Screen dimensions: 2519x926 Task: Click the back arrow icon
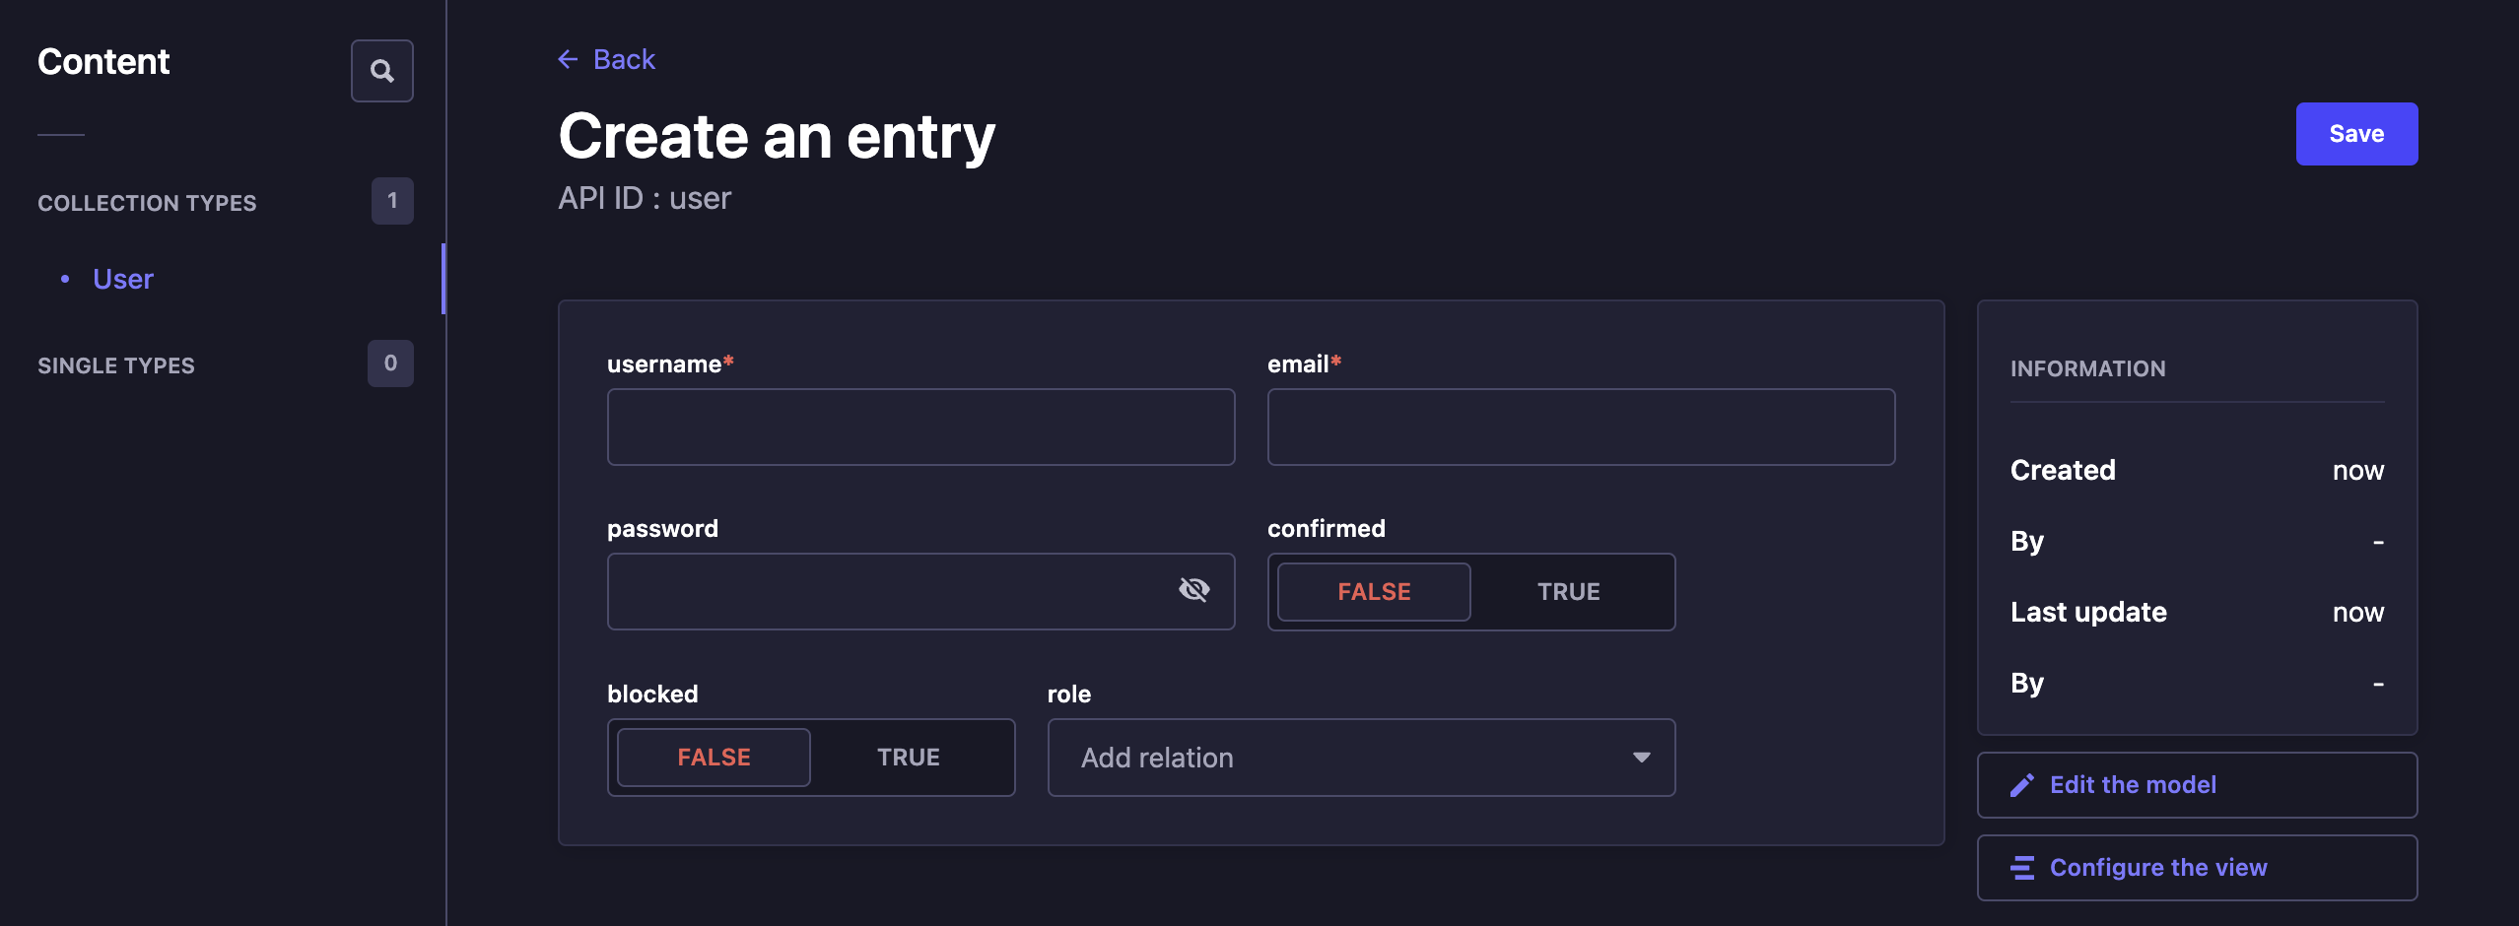click(567, 59)
